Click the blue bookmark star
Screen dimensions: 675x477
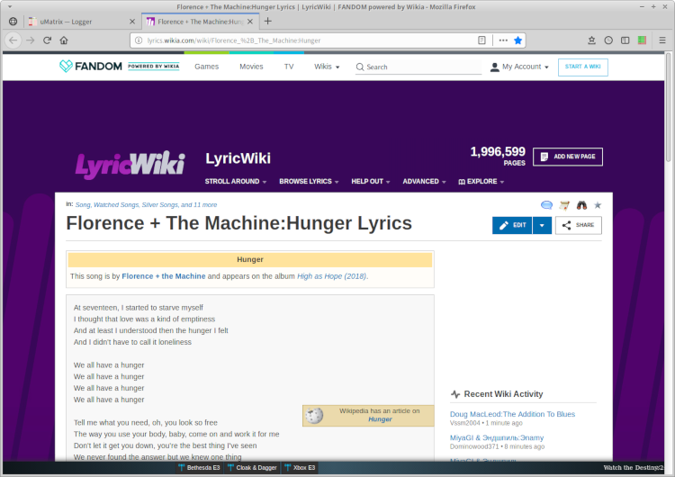[x=517, y=40]
